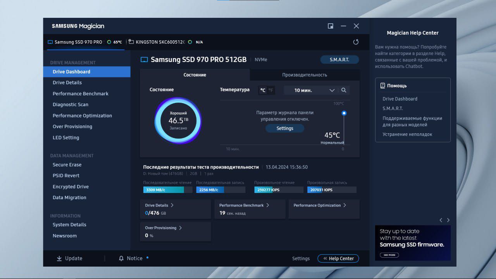Screen dimensions: 496x279
Task: Click the random read 259277 IOPS bar
Action: [x=279, y=190]
